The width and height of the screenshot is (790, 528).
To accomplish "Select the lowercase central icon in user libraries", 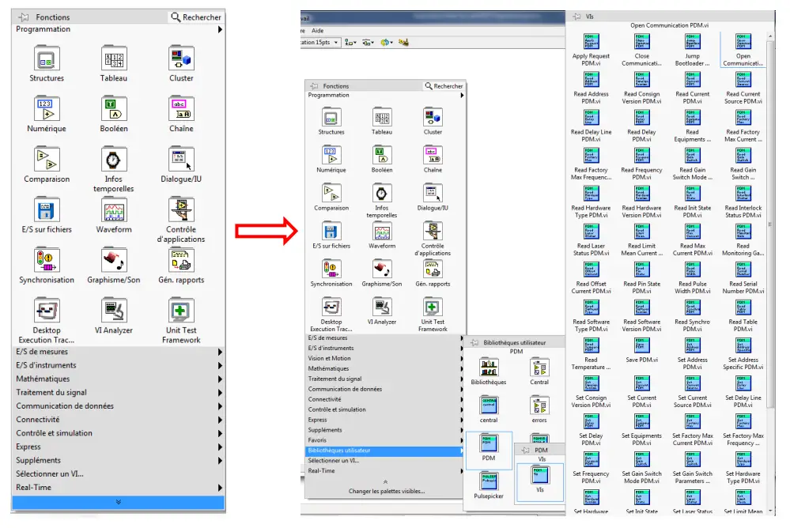I will click(489, 405).
